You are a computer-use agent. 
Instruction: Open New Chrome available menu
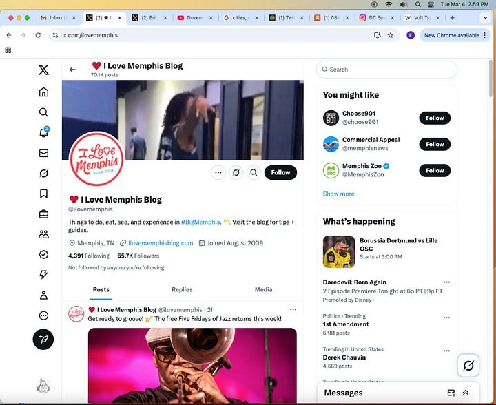[x=455, y=35]
